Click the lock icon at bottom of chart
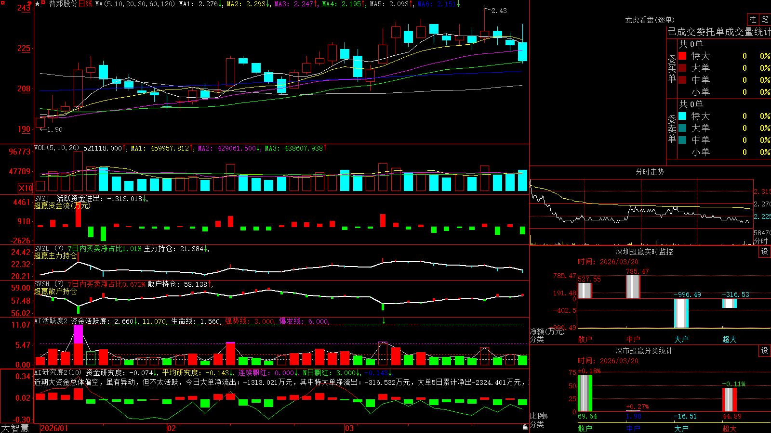The height and width of the screenshot is (433, 771). click(x=525, y=427)
